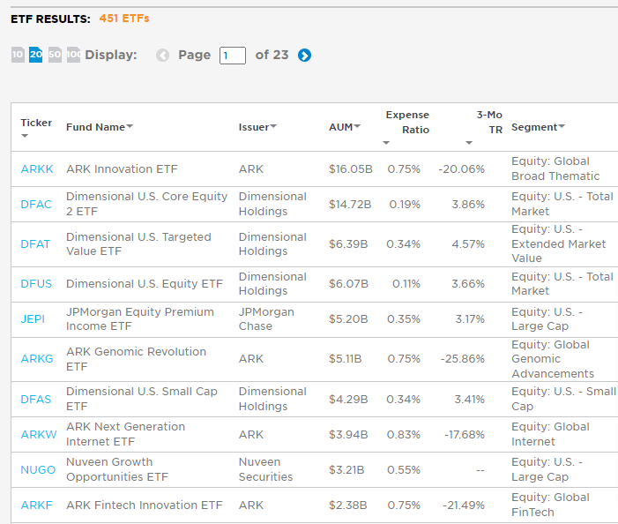Click 'Equity: Global Broad Thematic' segment
Viewport: 618px width, 524px height.
coord(555,168)
